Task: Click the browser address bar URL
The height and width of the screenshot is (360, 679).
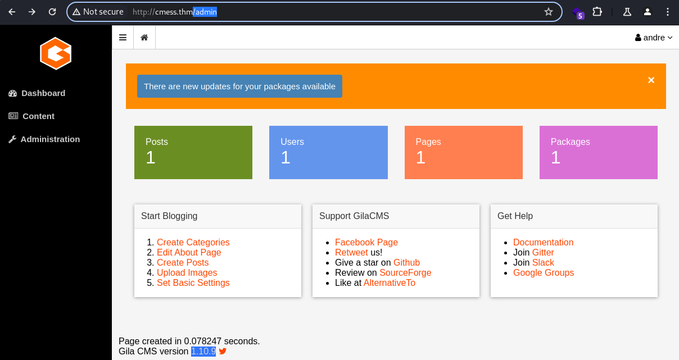Action: tap(175, 12)
